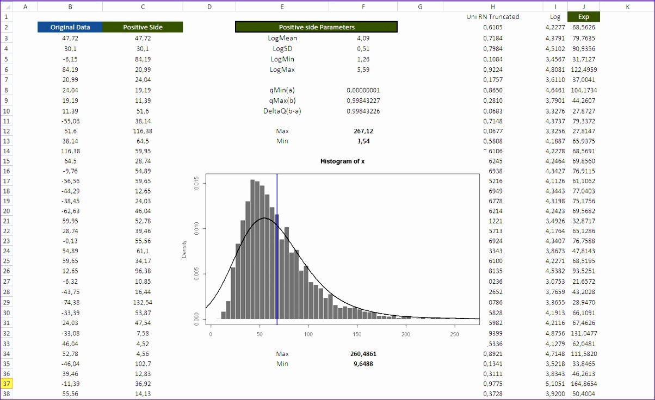Click the Positive side Parameters banner
The height and width of the screenshot is (400, 655).
pyautogui.click(x=316, y=27)
